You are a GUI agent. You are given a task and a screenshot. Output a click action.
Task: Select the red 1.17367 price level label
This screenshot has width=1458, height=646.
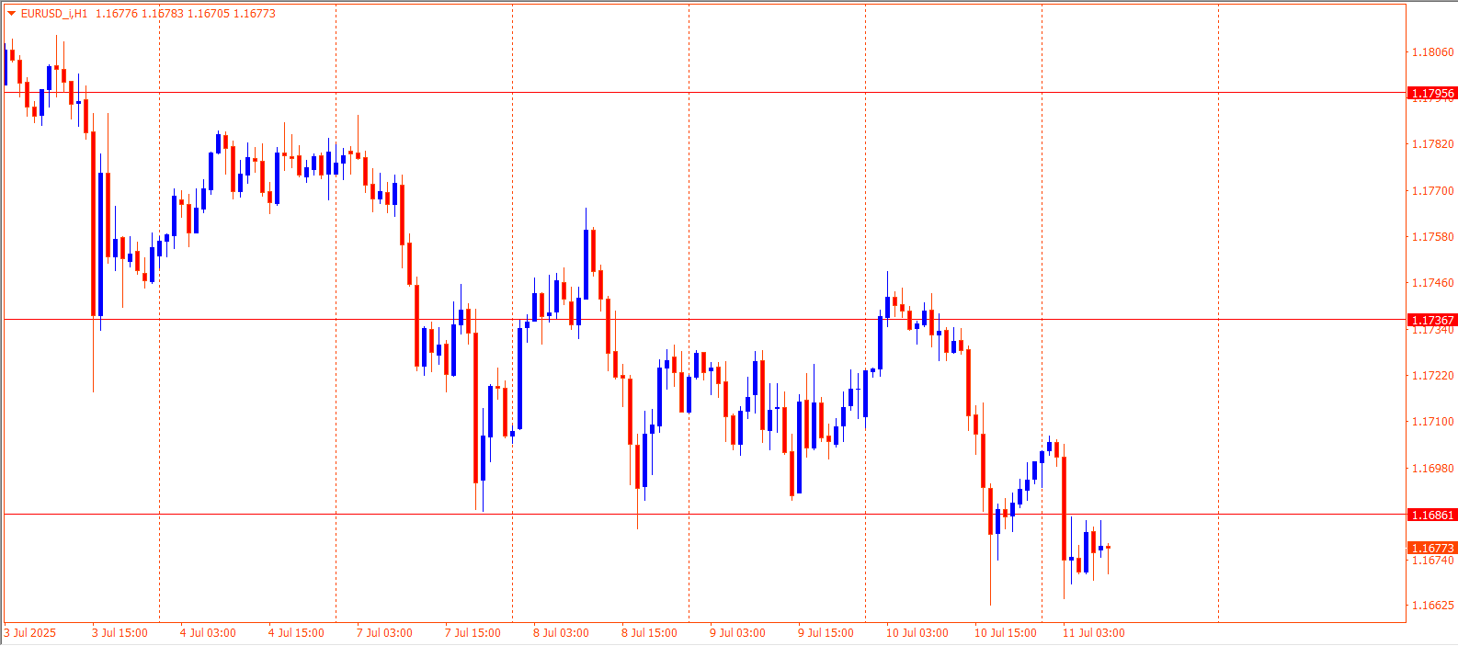[x=1432, y=320]
